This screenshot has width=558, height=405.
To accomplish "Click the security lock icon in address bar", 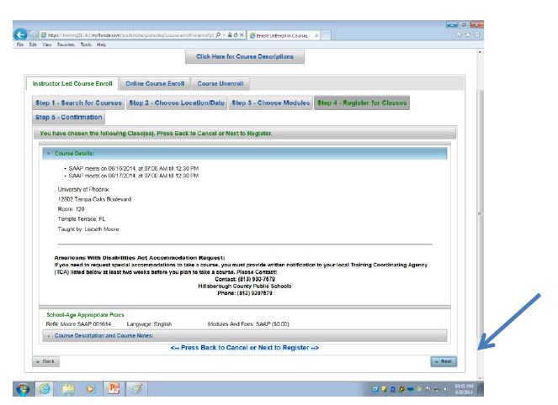I will coord(230,35).
